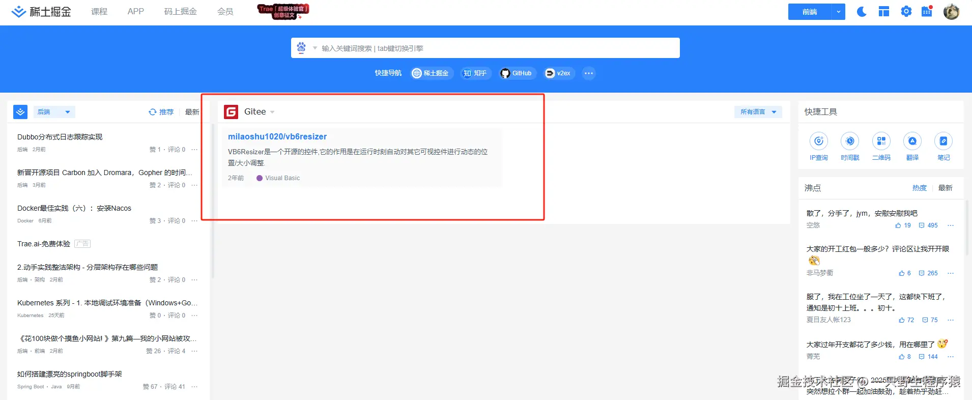Open settings via the gear icon
972x400 pixels.
click(906, 12)
